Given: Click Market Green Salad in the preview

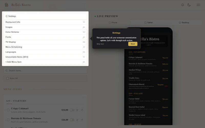Looking at the screenshot, I should (137, 115).
